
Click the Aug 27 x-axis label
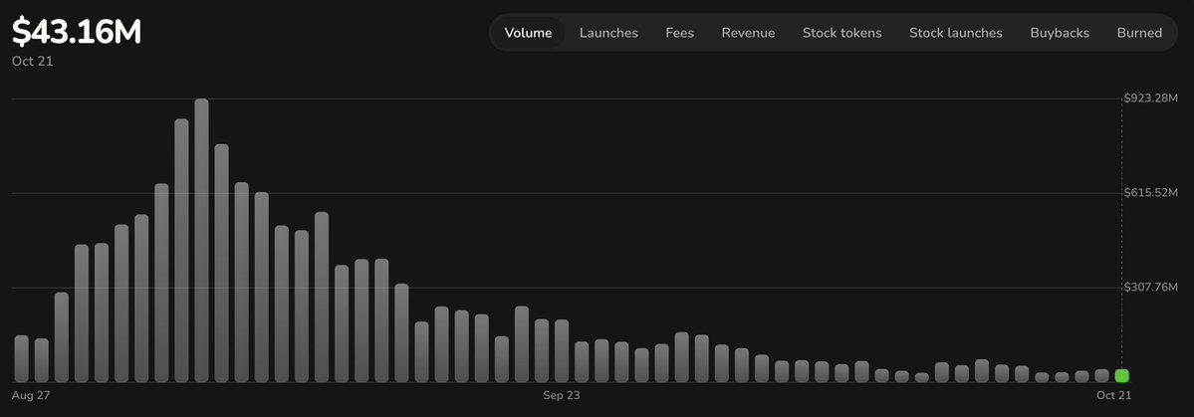(31, 396)
